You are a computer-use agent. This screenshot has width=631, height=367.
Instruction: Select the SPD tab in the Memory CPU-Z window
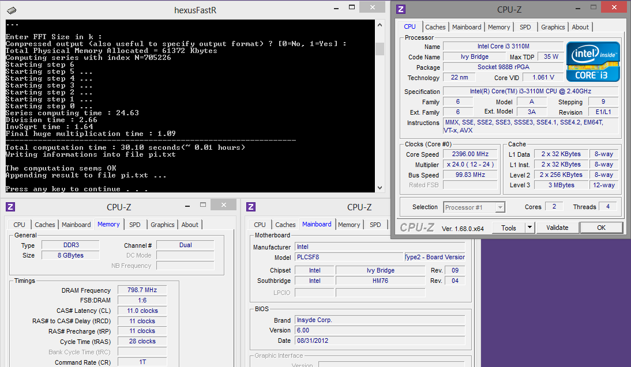(x=135, y=225)
